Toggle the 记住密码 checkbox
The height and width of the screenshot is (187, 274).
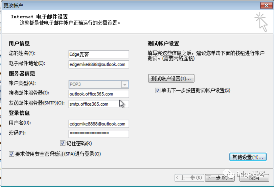click(62, 143)
